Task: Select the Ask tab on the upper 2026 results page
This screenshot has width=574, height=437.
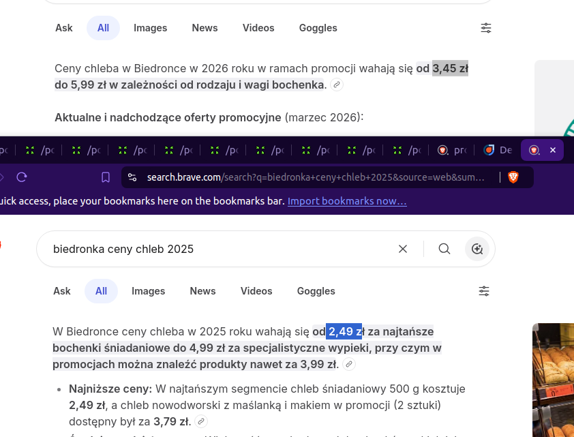Action: (64, 28)
